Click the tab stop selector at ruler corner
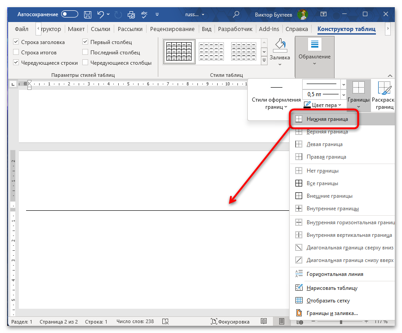This screenshot has height=333, width=402. pos(13,84)
